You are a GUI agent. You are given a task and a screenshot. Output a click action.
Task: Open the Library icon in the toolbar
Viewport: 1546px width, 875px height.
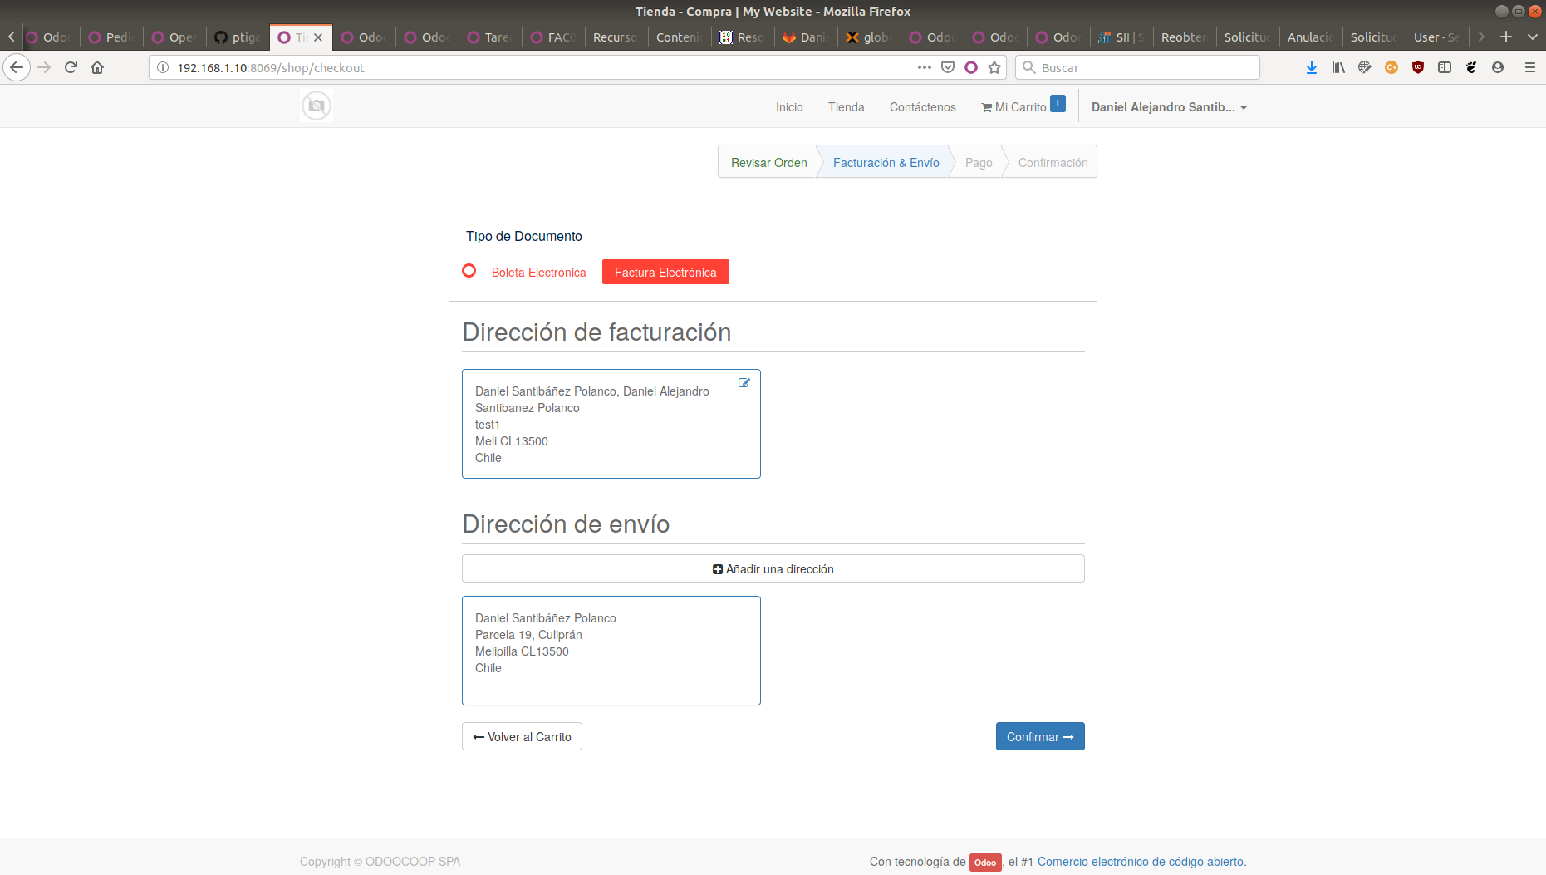click(1337, 67)
